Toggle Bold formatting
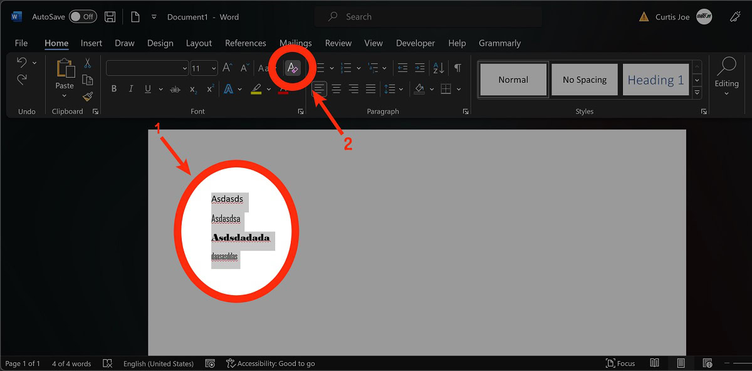The height and width of the screenshot is (371, 752). [x=113, y=88]
